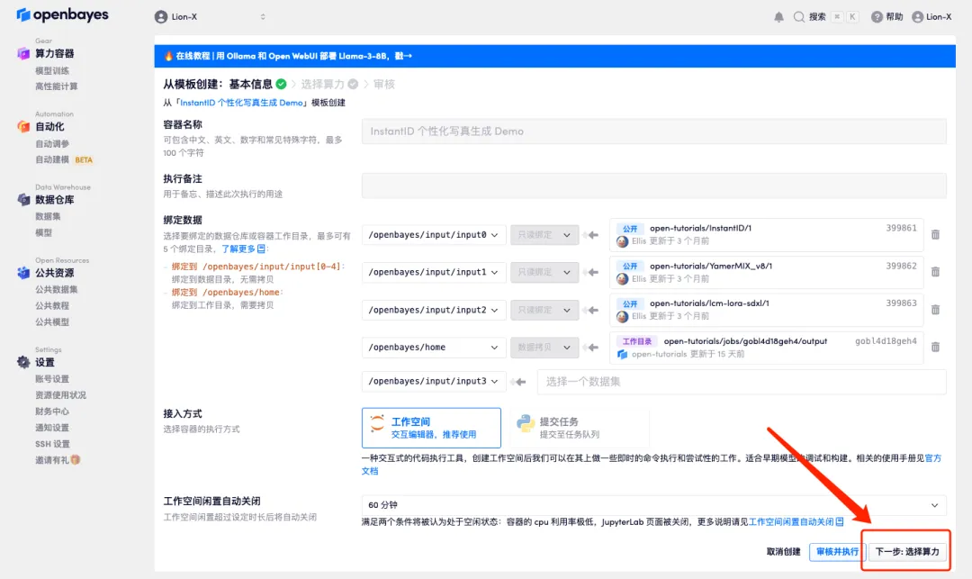
Task: Click the fire icon in tutorial banner
Action: pyautogui.click(x=168, y=56)
